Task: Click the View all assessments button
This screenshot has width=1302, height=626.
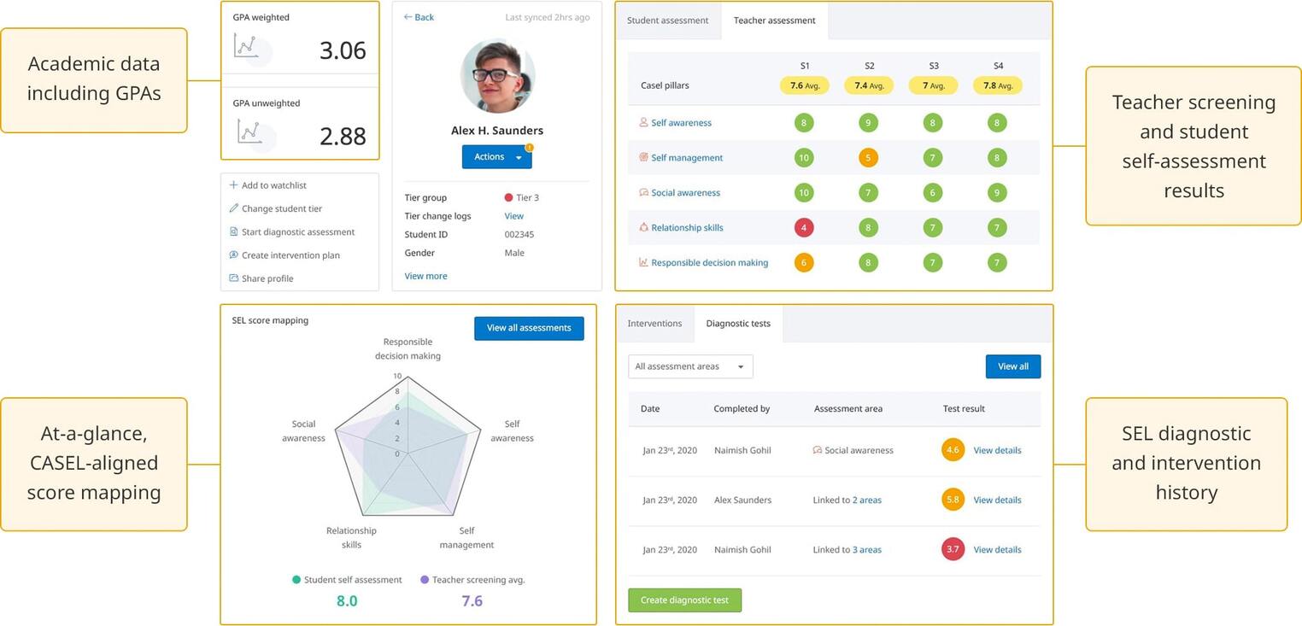Action: click(529, 328)
